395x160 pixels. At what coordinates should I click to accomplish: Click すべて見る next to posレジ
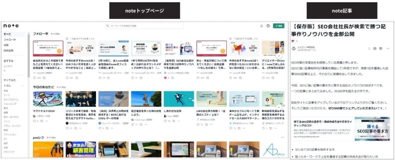[x=51, y=137]
